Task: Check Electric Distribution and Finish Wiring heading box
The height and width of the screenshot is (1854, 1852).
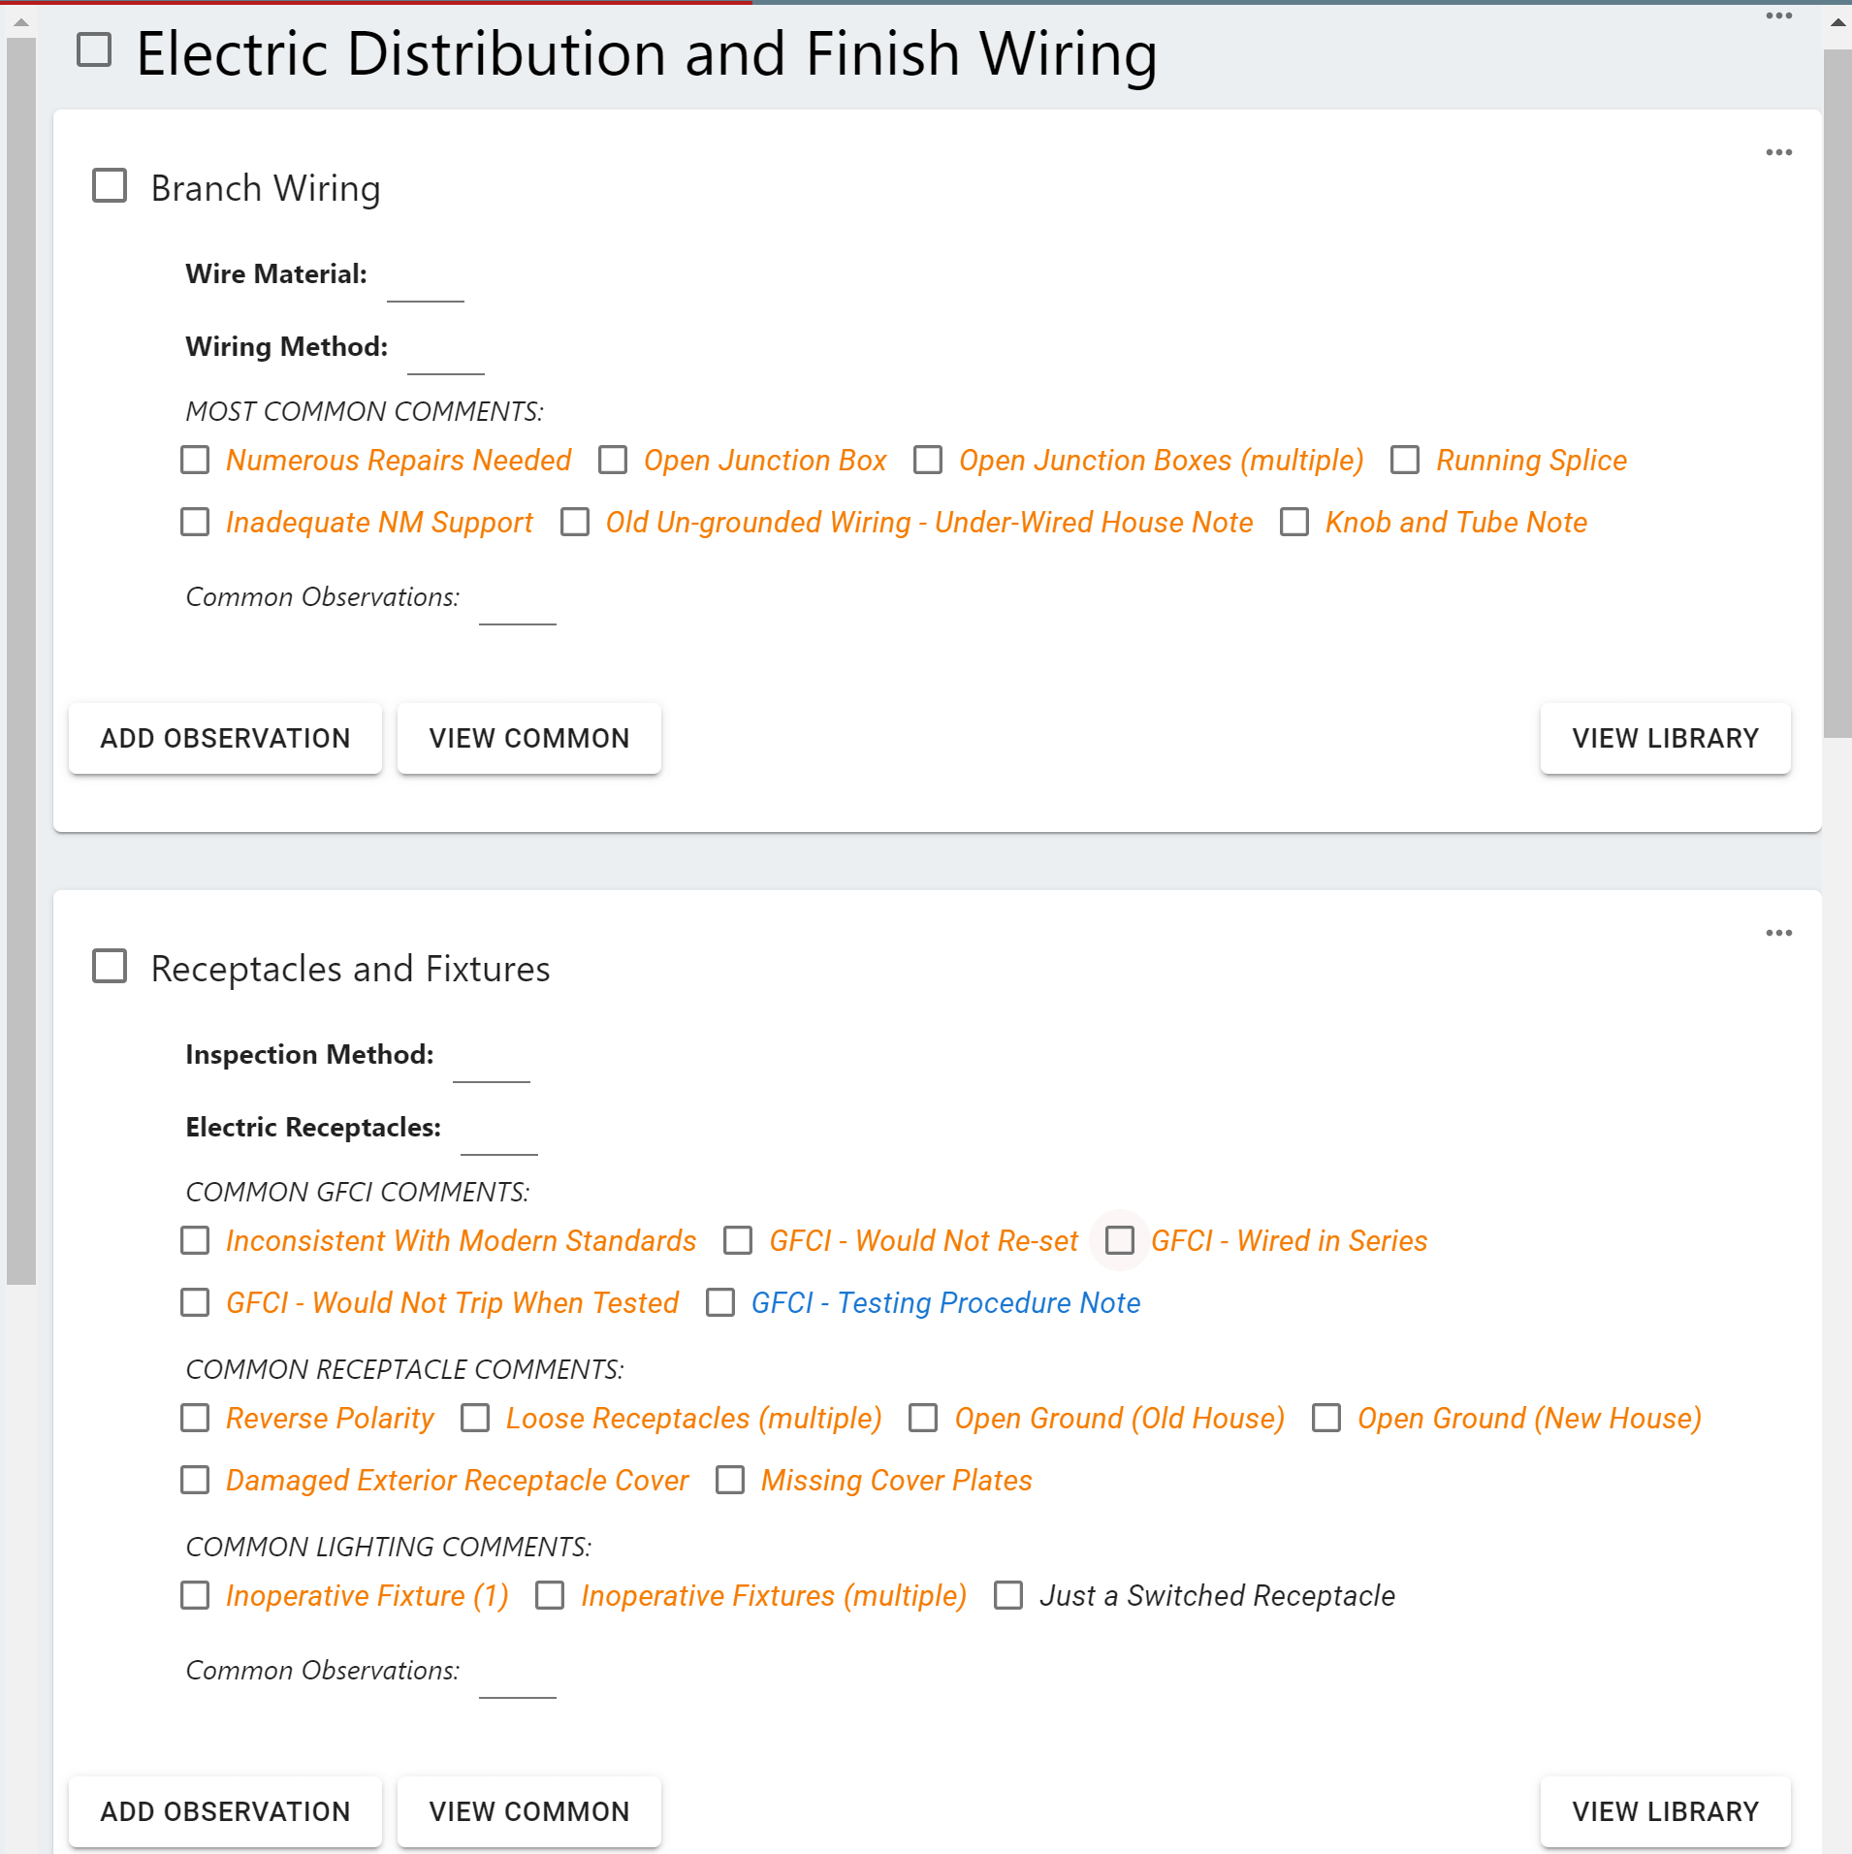Action: (94, 50)
